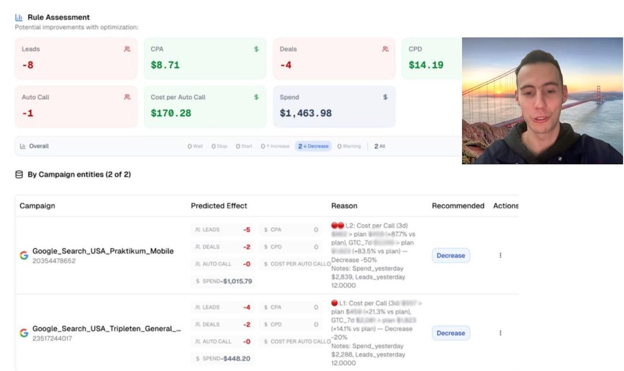Filter by Warning status

349,146
